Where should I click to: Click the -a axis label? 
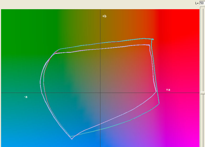[x=26, y=97]
